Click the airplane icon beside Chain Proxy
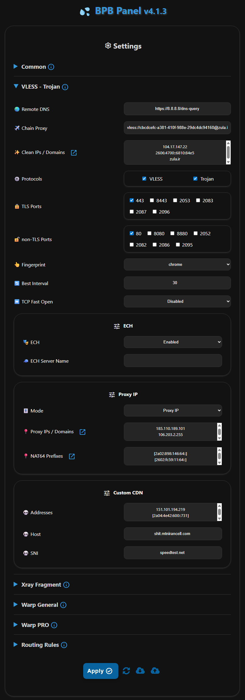The image size is (245, 700). pos(17,128)
